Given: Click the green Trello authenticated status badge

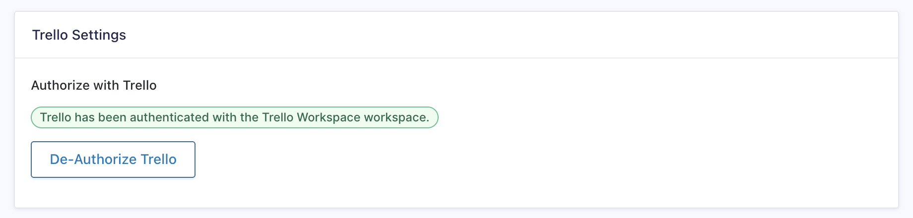Looking at the screenshot, I should click(235, 117).
